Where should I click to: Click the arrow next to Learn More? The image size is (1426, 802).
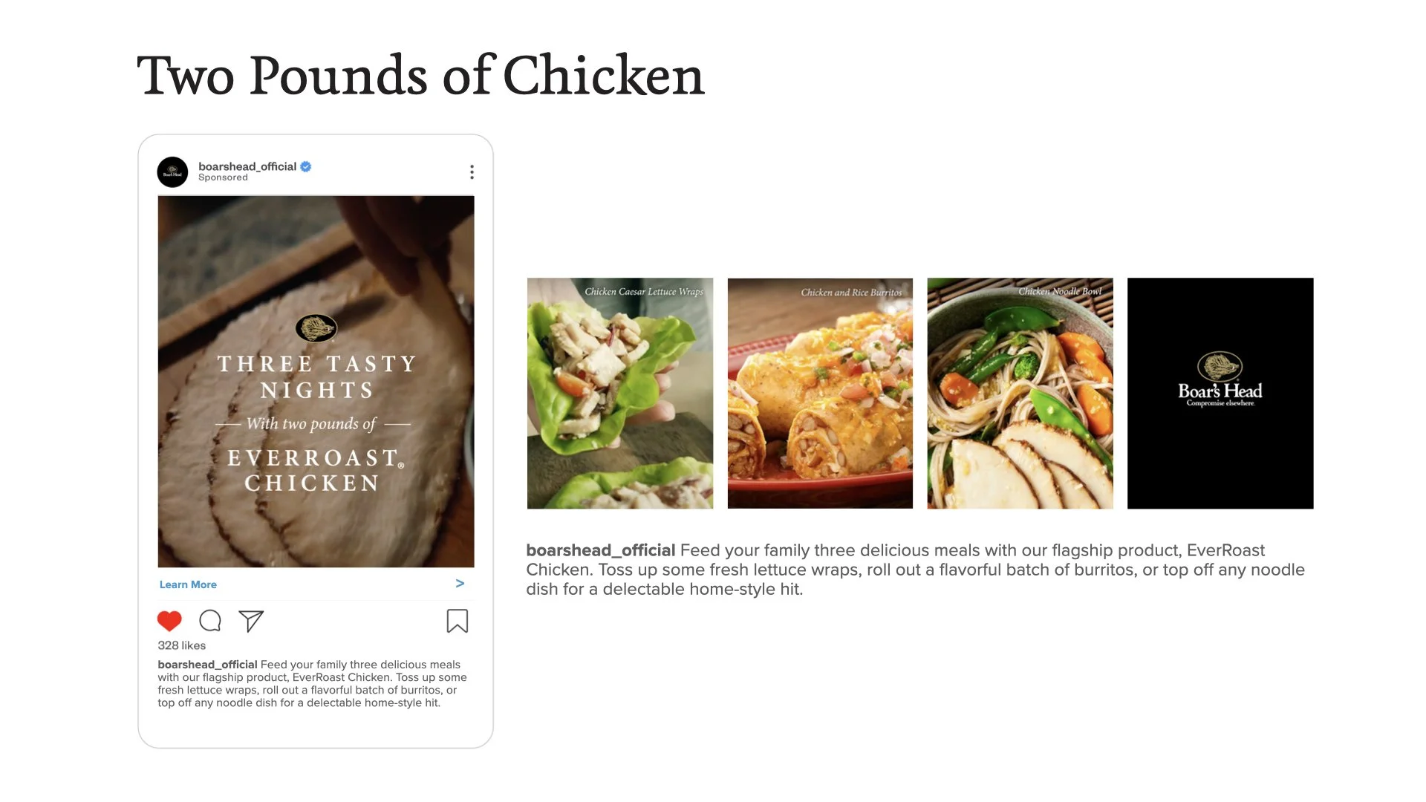[x=460, y=584]
